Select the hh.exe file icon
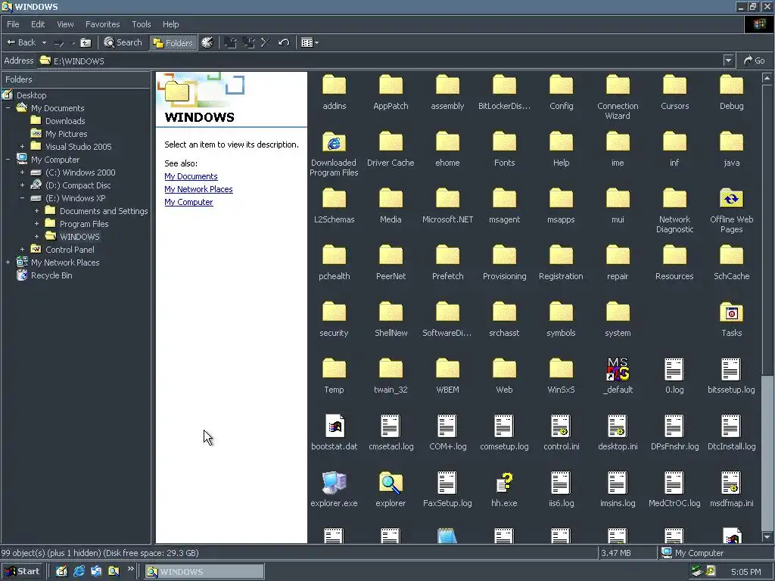Viewport: 775px width, 581px height. [x=504, y=483]
